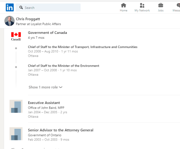Click Senior Advisor company placeholder logo

tap(16, 134)
